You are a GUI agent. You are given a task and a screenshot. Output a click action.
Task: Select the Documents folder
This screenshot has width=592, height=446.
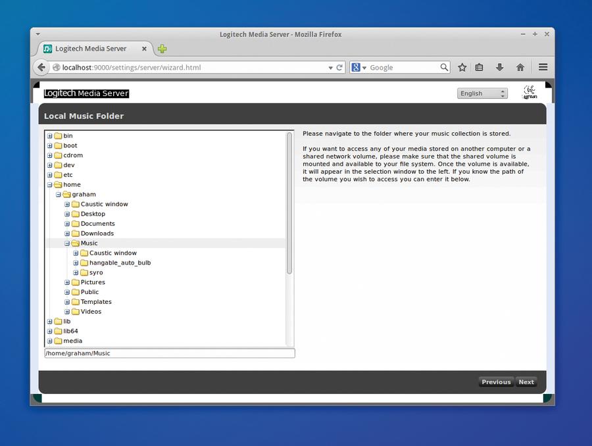pos(98,224)
